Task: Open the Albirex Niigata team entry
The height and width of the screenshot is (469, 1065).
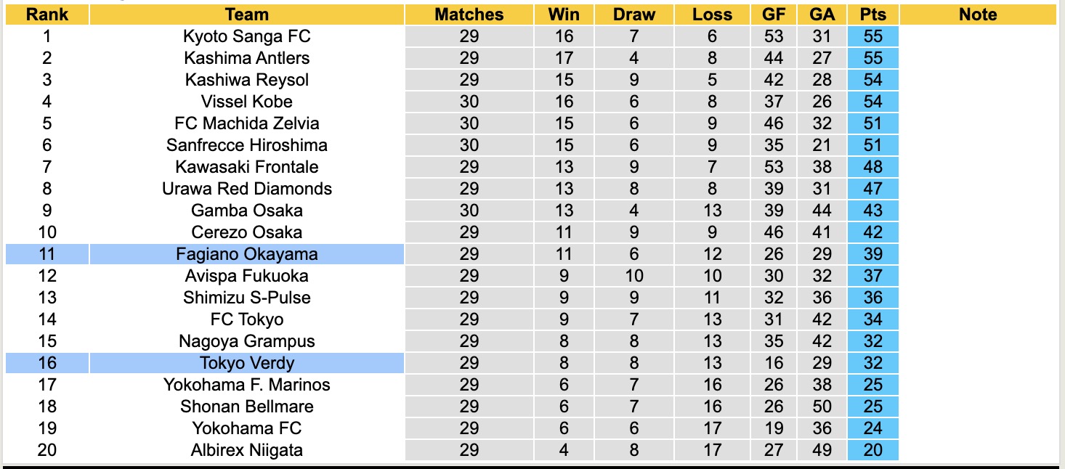Action: pos(246,450)
